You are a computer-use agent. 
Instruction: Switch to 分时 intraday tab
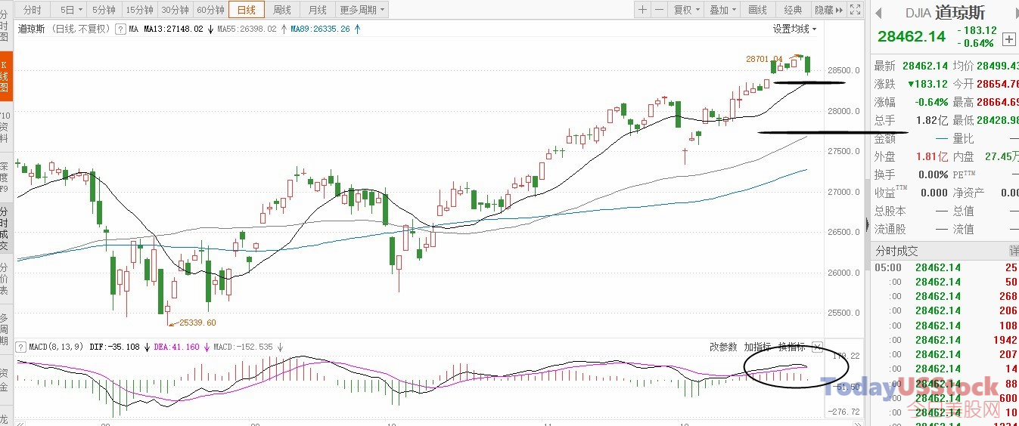33,10
